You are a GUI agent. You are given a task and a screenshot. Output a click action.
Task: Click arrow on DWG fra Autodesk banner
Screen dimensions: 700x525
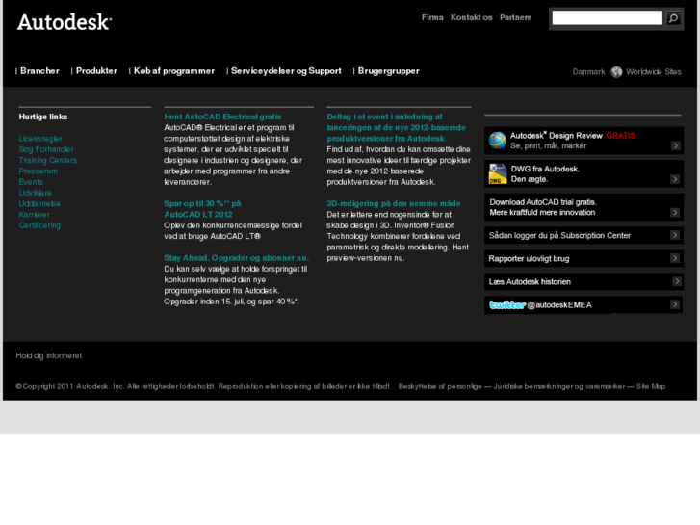[675, 179]
